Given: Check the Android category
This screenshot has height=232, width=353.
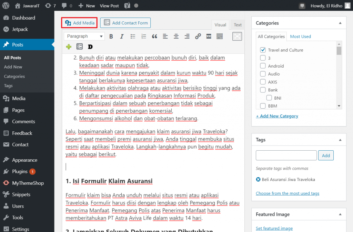Looking at the screenshot, I should click(262, 66).
